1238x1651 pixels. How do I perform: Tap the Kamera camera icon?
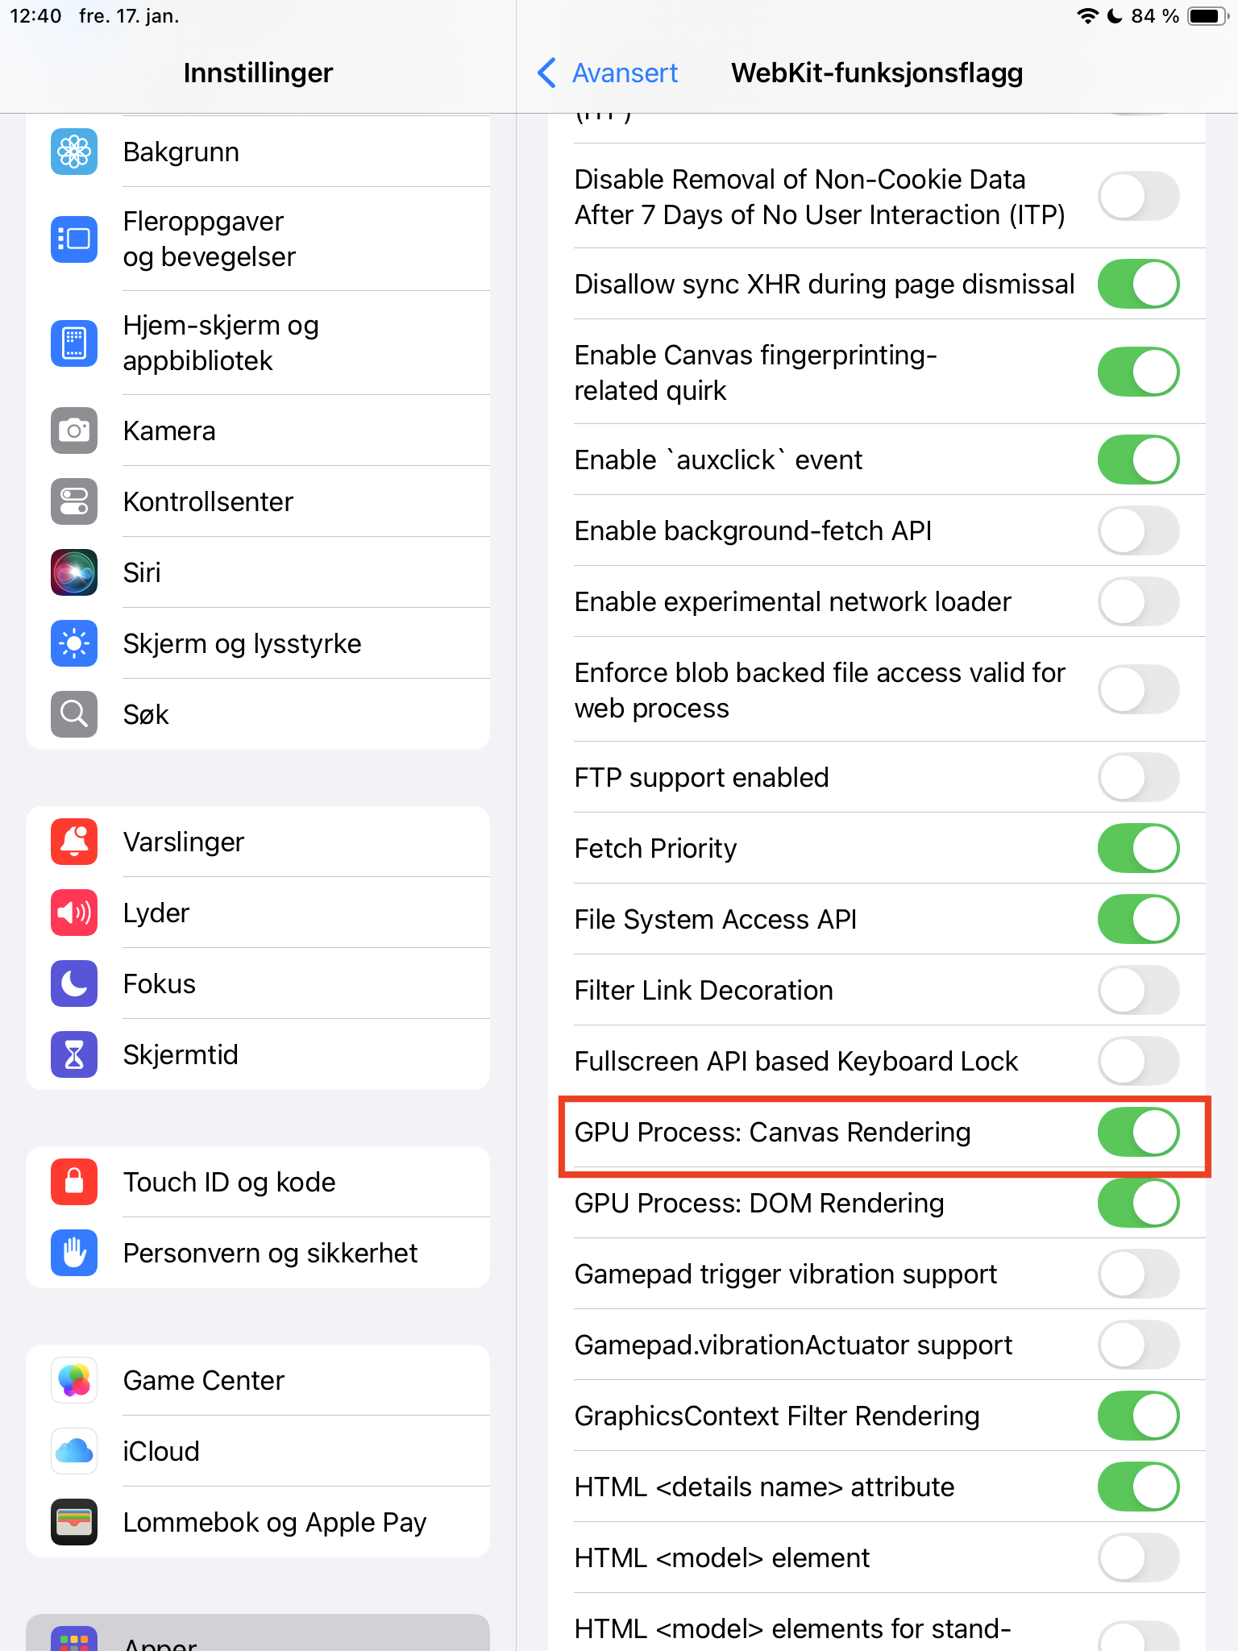pyautogui.click(x=74, y=430)
